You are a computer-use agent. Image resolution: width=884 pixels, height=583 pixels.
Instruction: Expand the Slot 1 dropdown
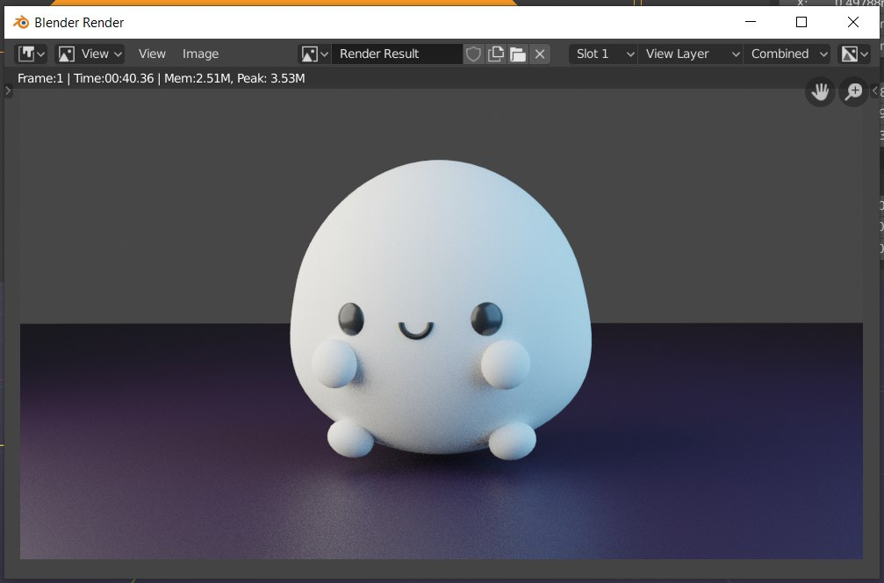(604, 54)
